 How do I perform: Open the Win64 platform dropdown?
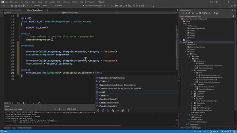(49, 6)
